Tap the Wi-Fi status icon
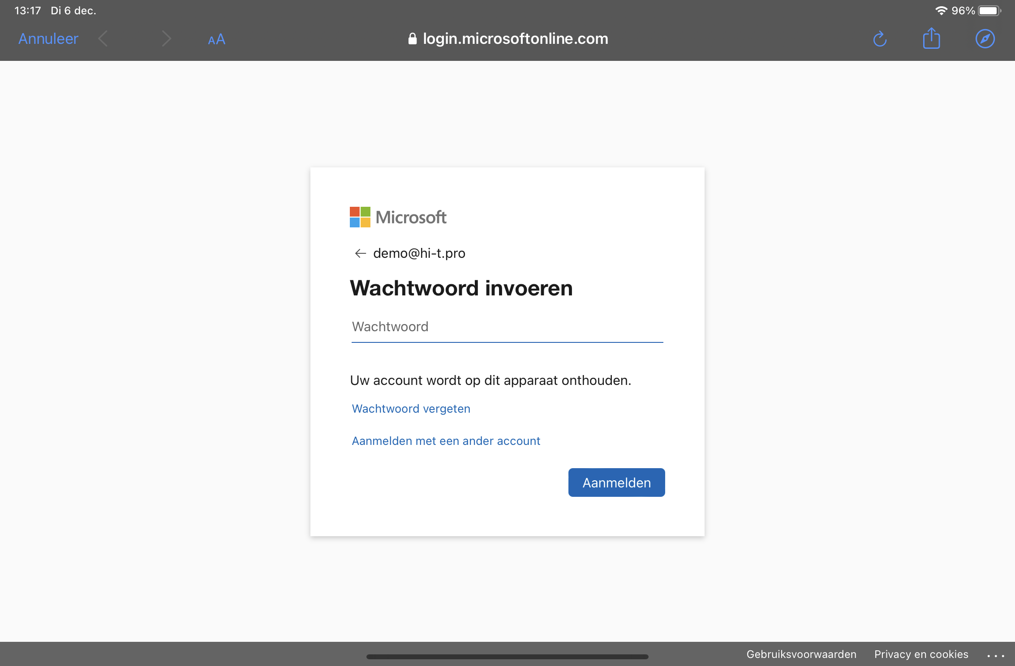1015x666 pixels. pos(942,10)
